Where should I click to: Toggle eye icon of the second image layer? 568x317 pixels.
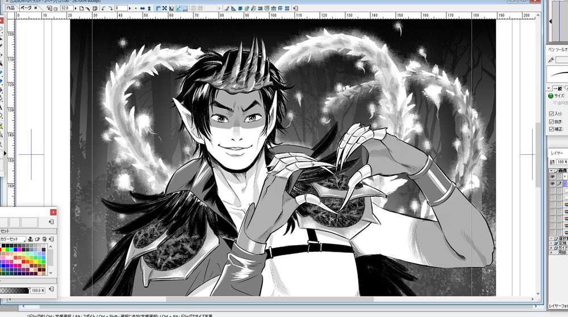tap(553, 183)
